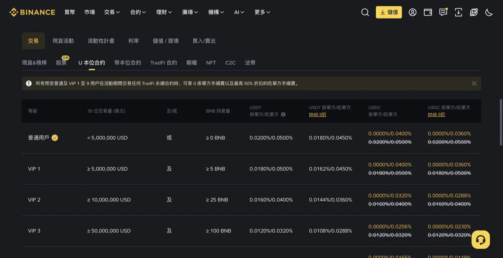Switch to the 利率 tab
This screenshot has height=258, width=503.
click(134, 41)
